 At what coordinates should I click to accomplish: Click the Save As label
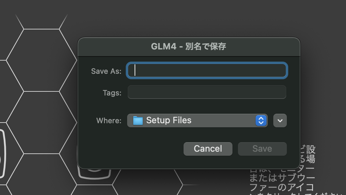(106, 71)
